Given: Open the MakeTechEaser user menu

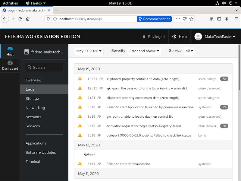Looking at the screenshot, I should 215,37.
